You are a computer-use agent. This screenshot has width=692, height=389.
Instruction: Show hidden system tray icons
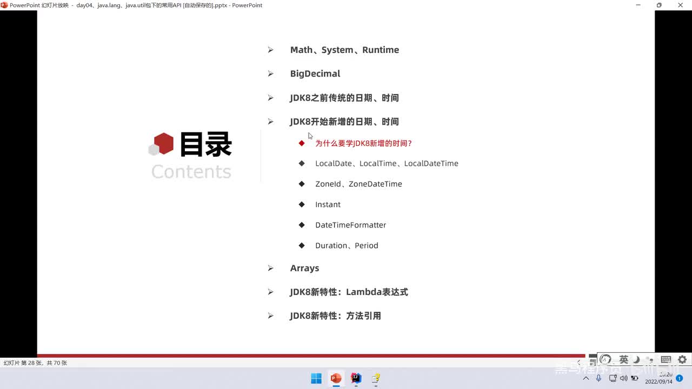[586, 378]
